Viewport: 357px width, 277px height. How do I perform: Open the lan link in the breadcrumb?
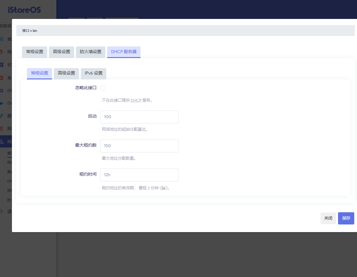pyautogui.click(x=35, y=31)
